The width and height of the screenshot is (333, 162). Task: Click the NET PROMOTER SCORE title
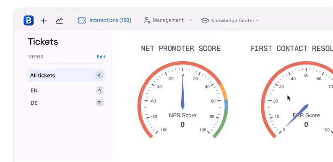181,49
